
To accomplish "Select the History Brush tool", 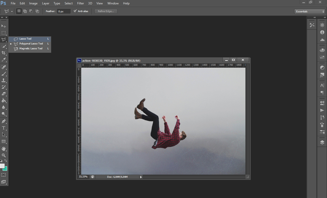I will [4, 87].
